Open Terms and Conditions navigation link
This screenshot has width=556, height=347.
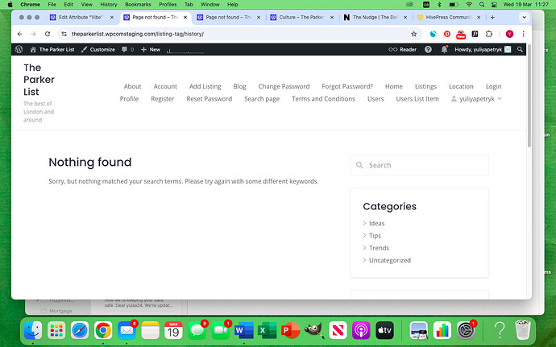tap(323, 99)
